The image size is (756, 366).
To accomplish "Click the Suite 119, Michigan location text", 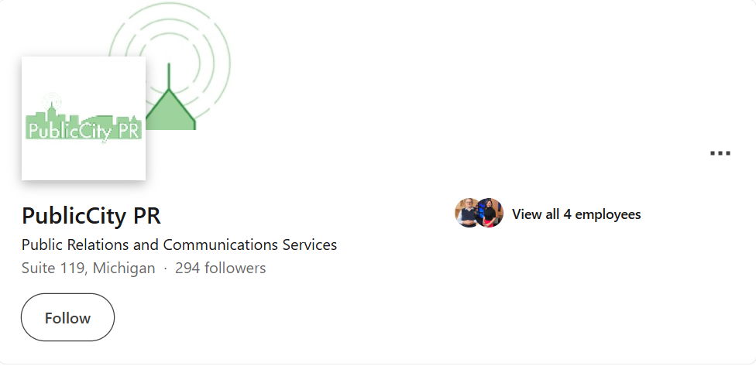I will [88, 268].
